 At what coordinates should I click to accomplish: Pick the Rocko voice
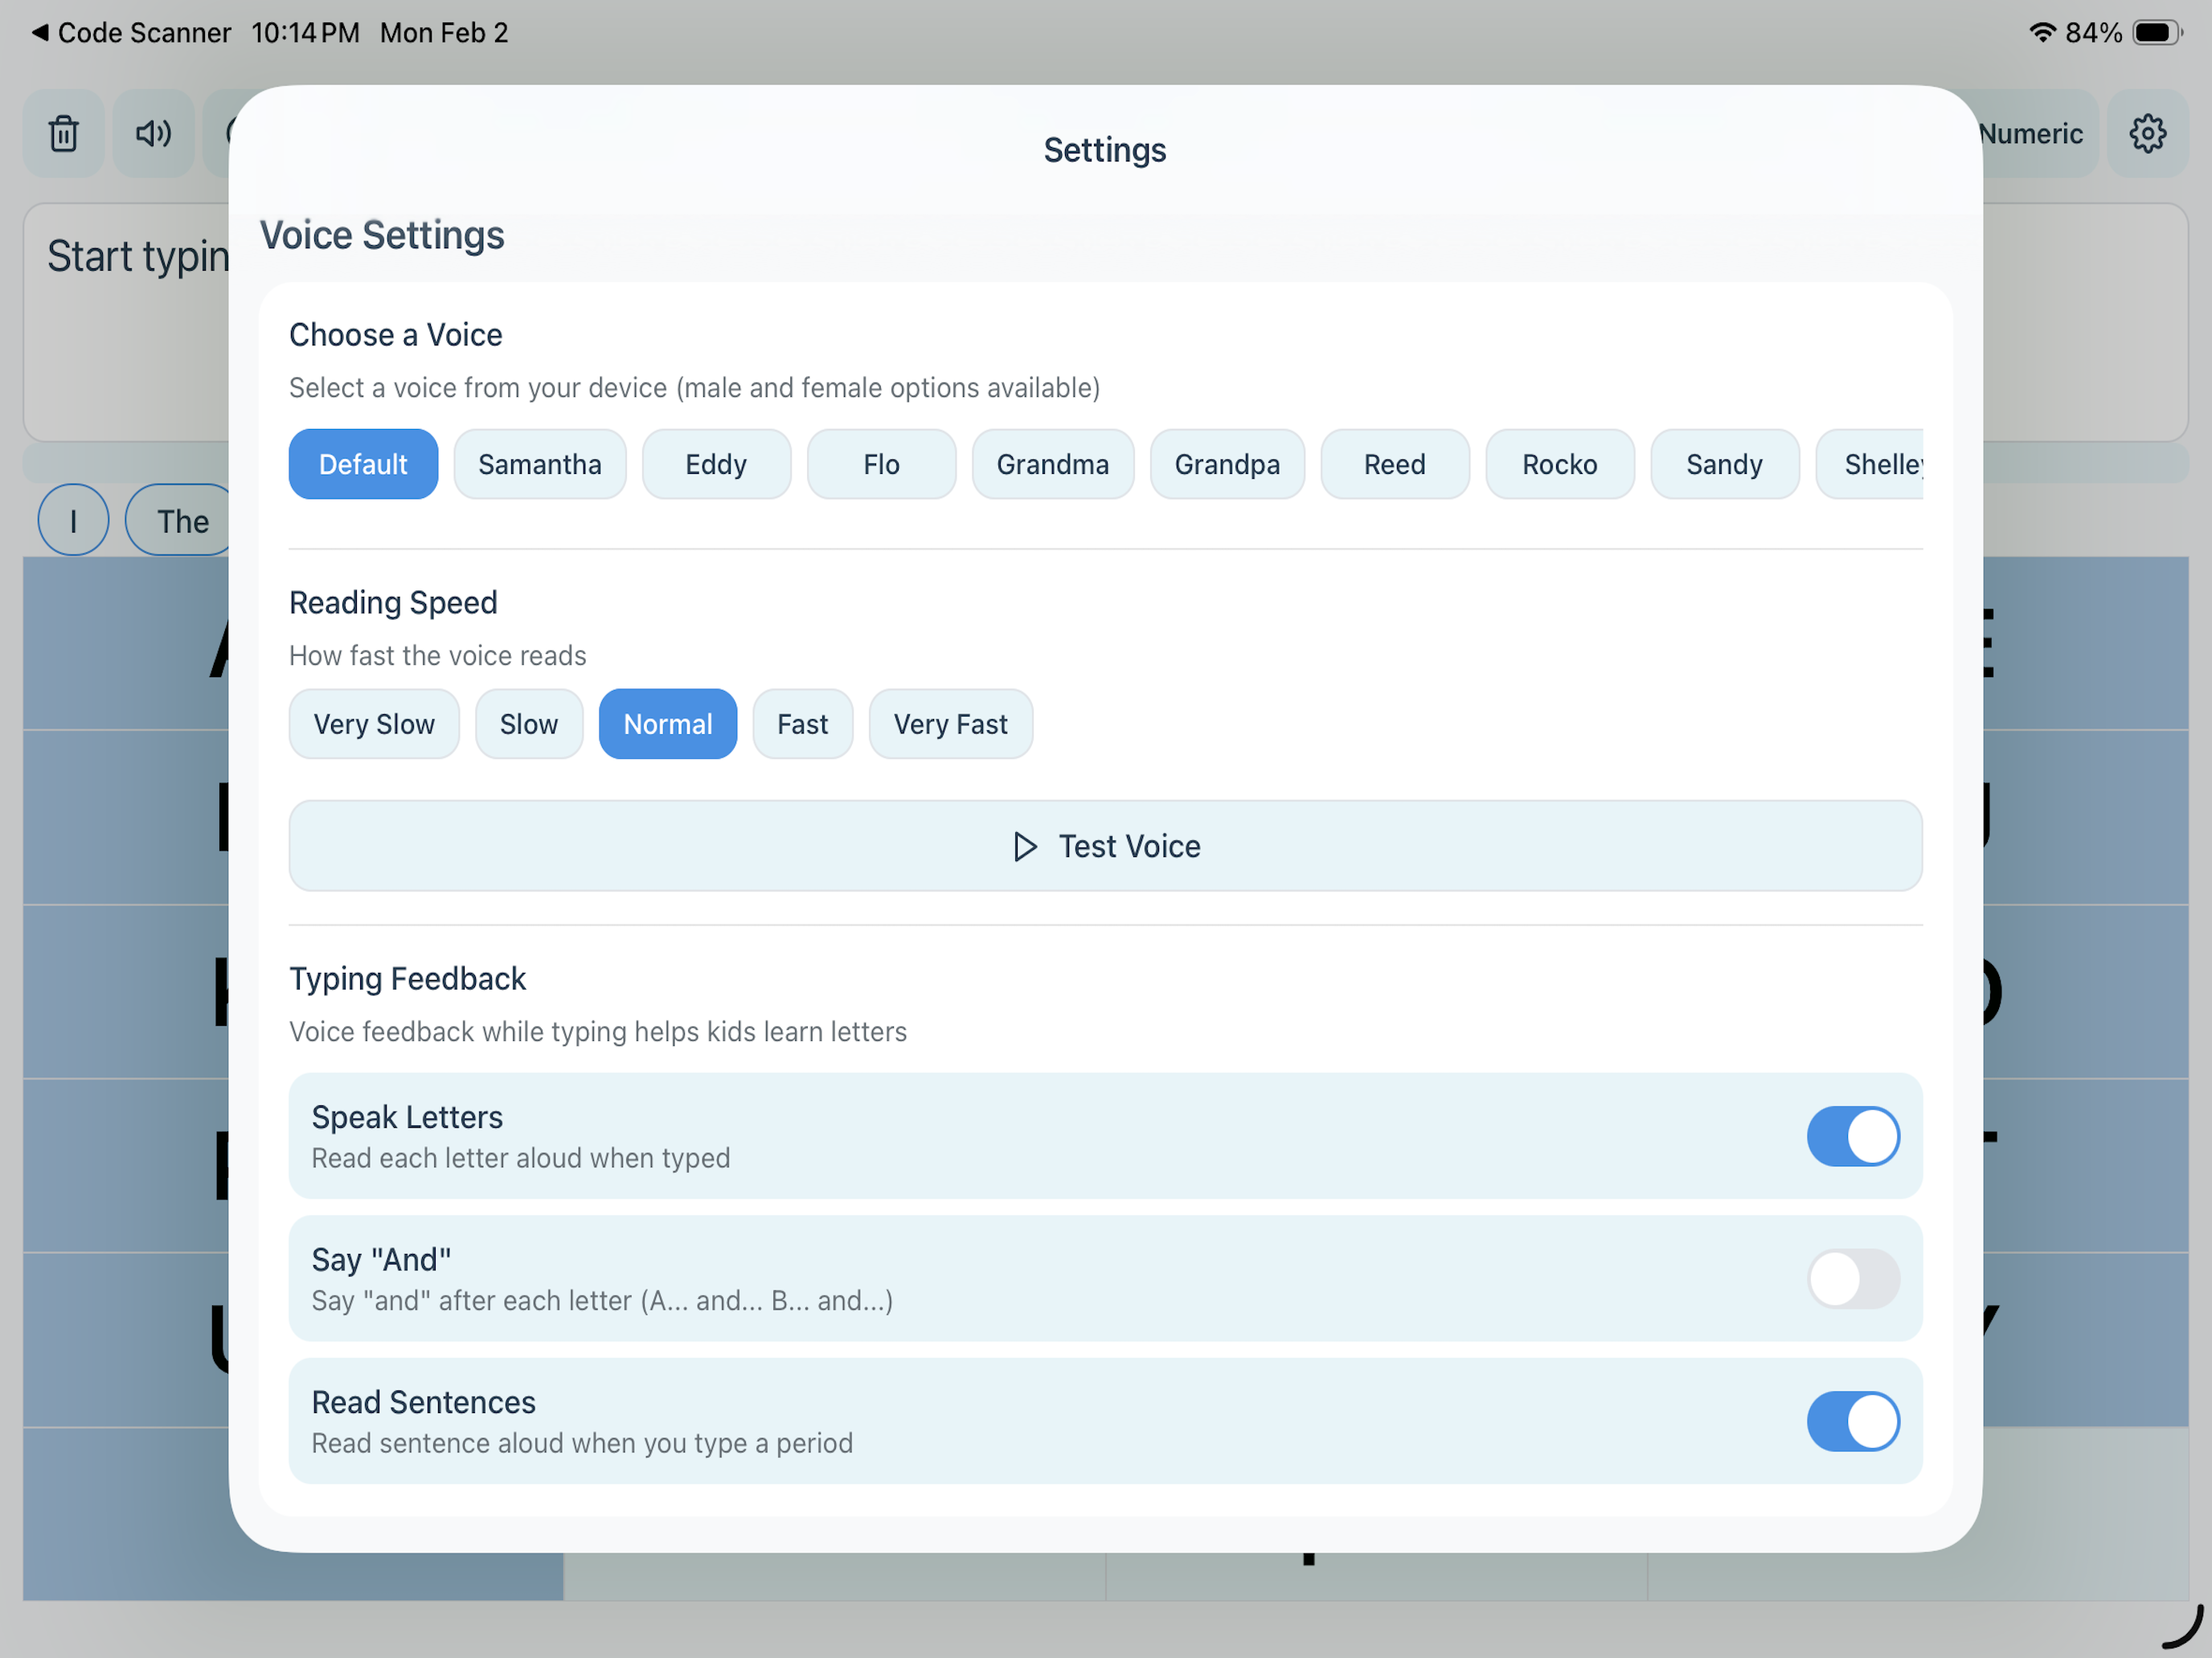[x=1560, y=465]
